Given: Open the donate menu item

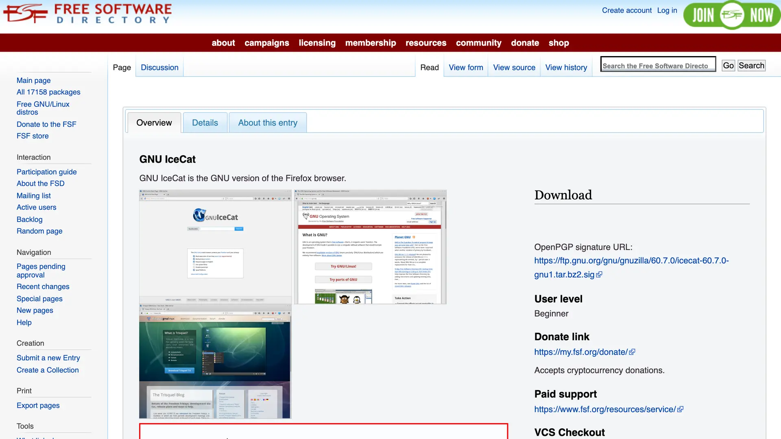Looking at the screenshot, I should 525,43.
